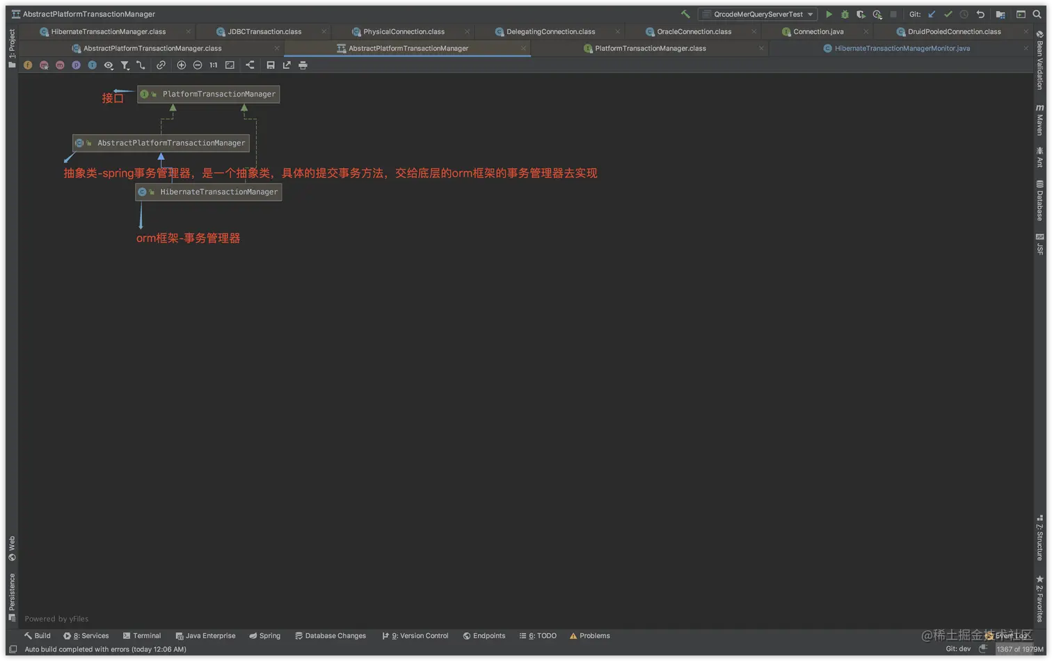Build the project with hammer icon

click(x=685, y=14)
